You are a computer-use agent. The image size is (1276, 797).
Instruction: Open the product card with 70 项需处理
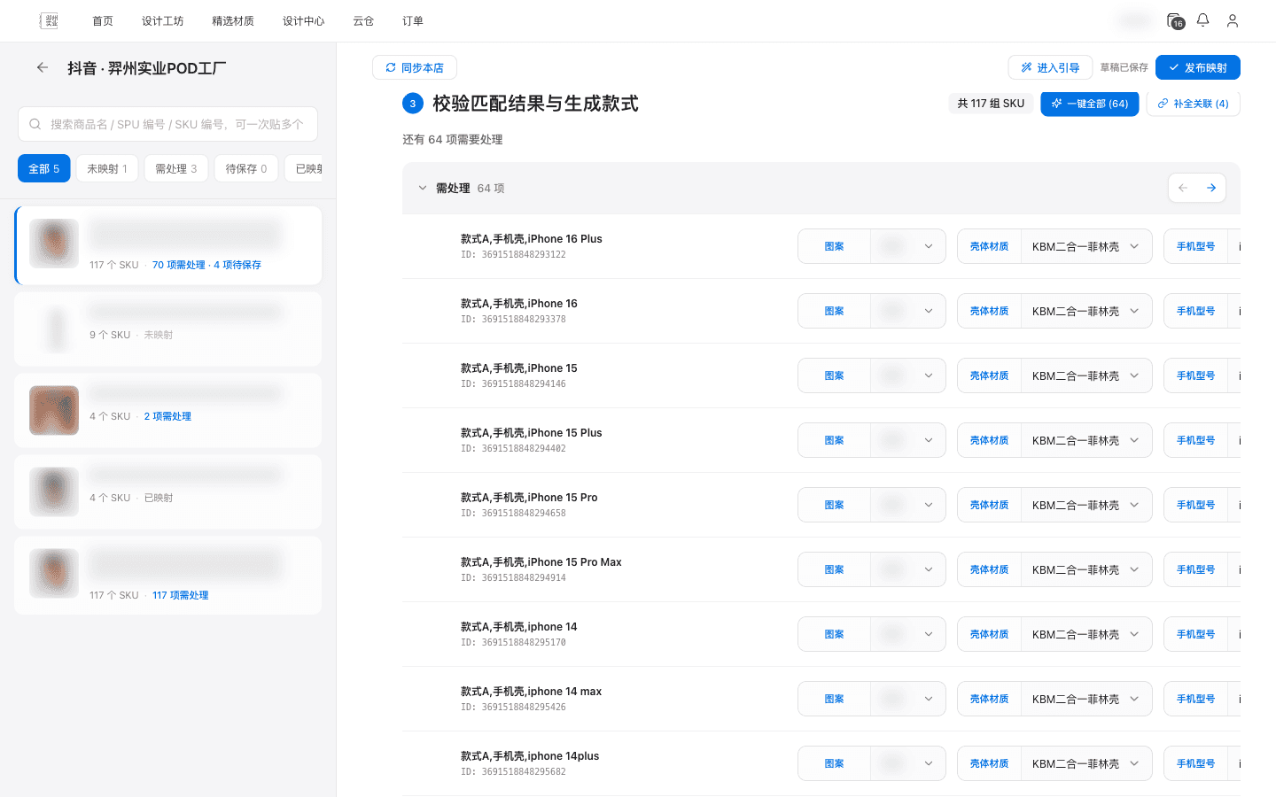click(x=168, y=245)
